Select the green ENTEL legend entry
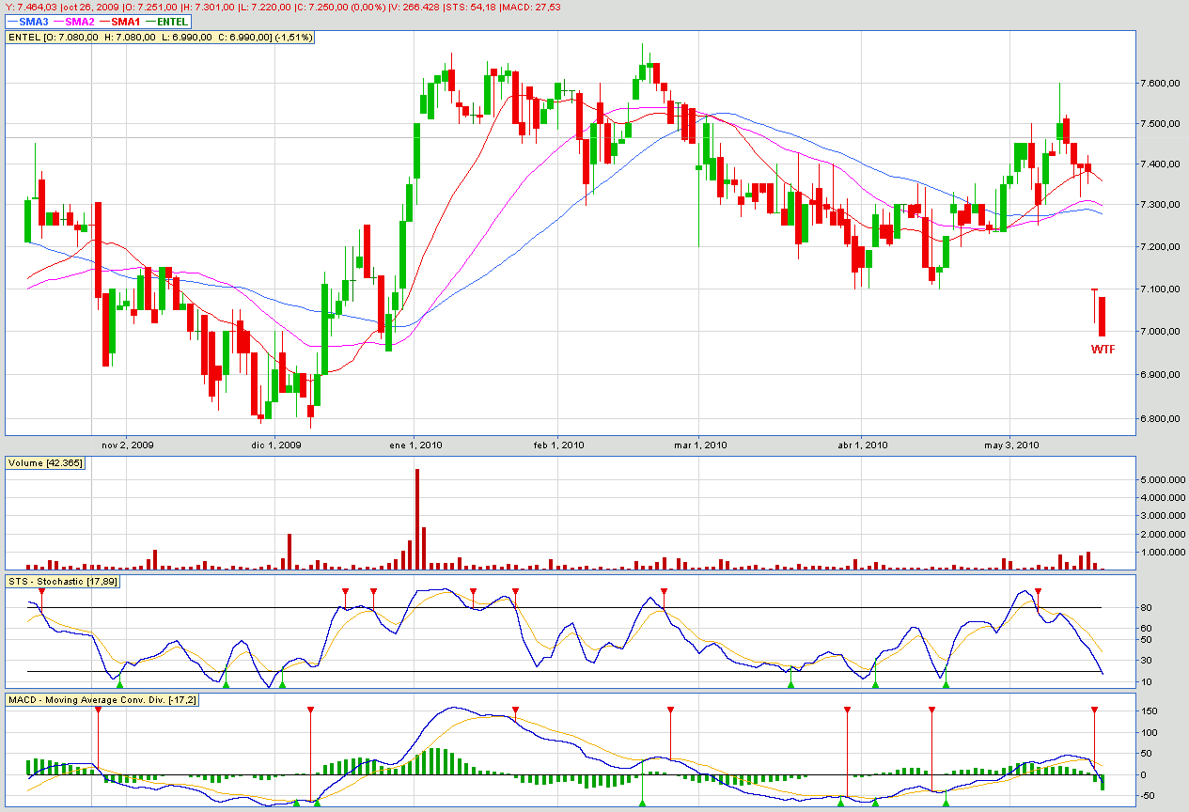This screenshot has height=812, width=1189. [172, 21]
